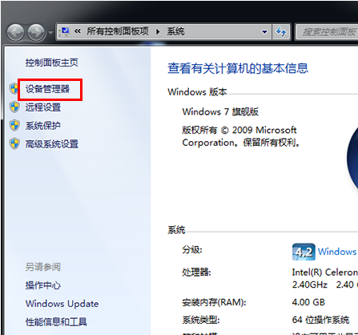The height and width of the screenshot is (335, 358).
Task: Expand the arrow after 所有控制面板项 breadcrumb
Action: [x=158, y=32]
